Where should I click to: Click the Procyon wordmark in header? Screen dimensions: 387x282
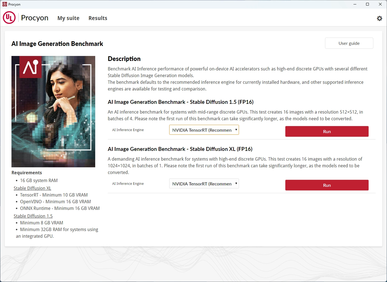35,18
